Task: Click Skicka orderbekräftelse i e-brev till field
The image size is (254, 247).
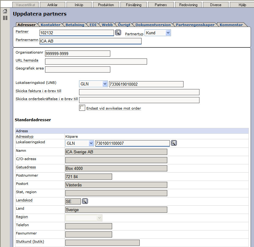Action: coord(139,100)
